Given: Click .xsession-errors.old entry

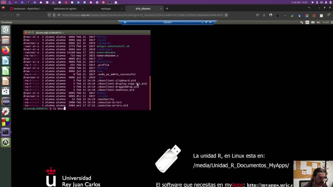Looking at the screenshot, I should (x=112, y=105).
